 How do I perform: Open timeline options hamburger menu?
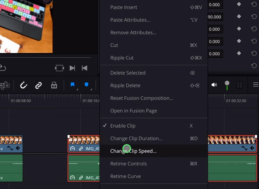[x=256, y=85]
